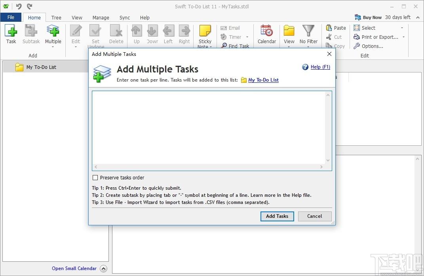
Task: Collapse the ribbon with the chevron
Action: tap(418, 17)
